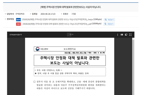Screen dimensions: 145x95
Task: Click the page number input field
Action: click(69, 34)
